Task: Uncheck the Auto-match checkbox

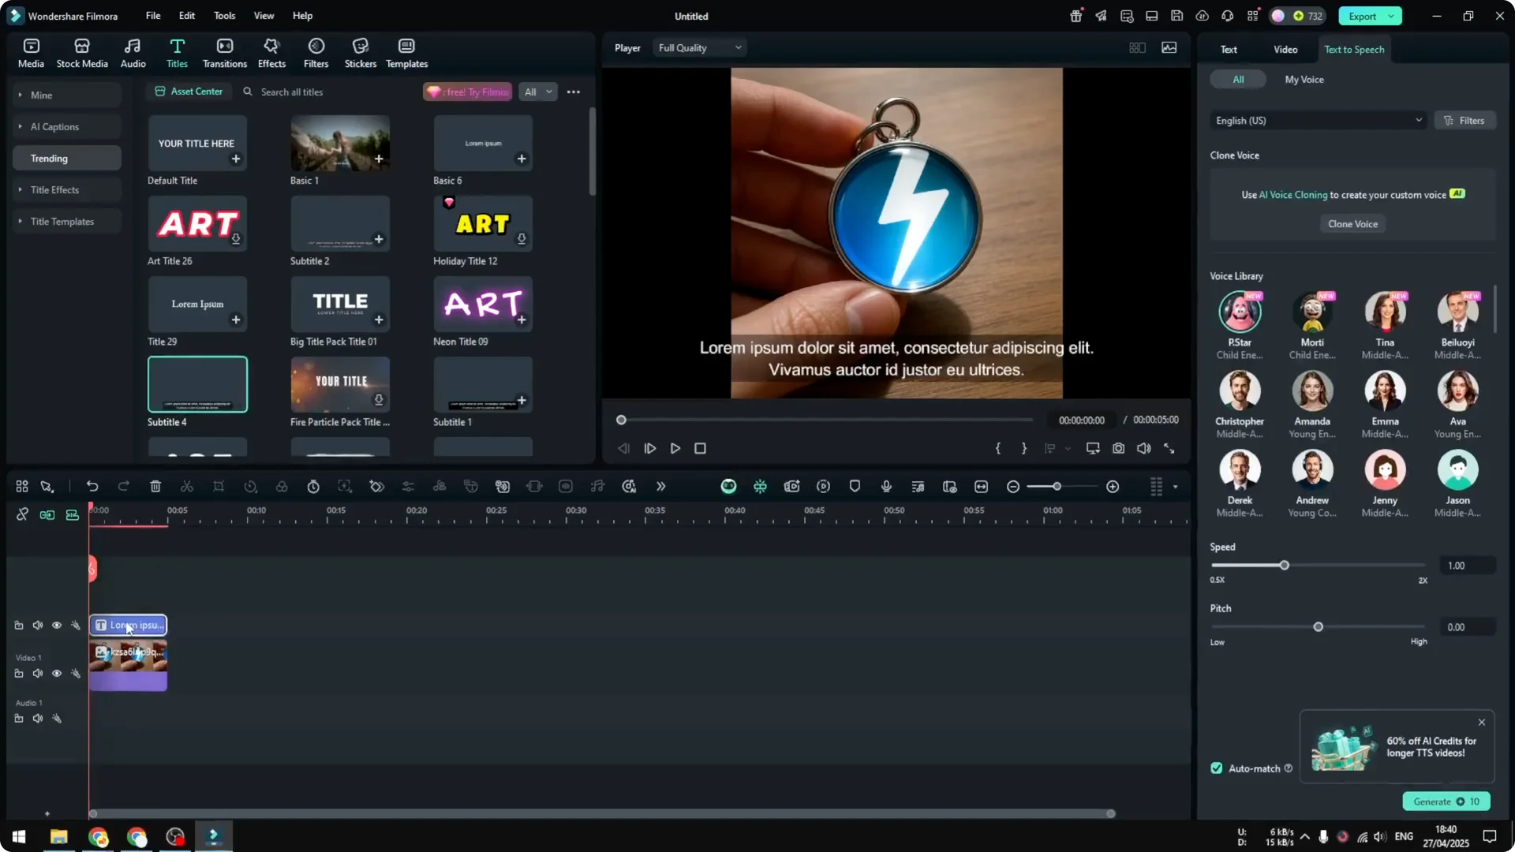Action: click(1216, 768)
